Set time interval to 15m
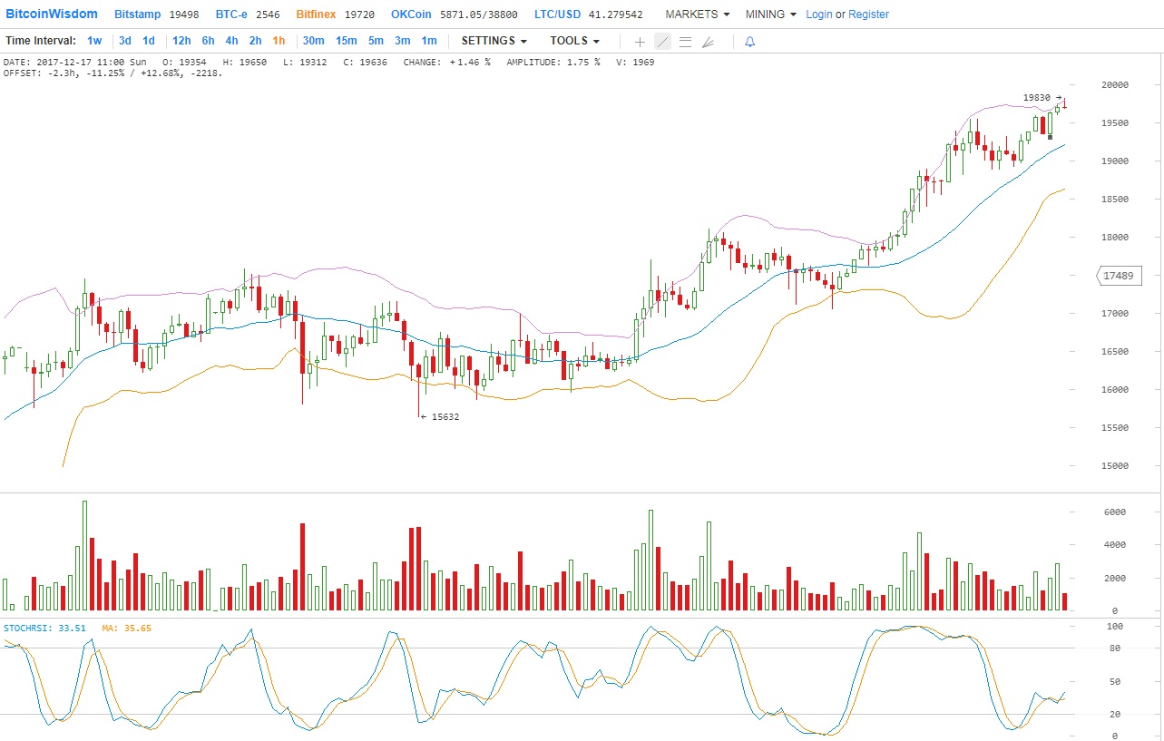The width and height of the screenshot is (1164, 741). click(x=346, y=41)
